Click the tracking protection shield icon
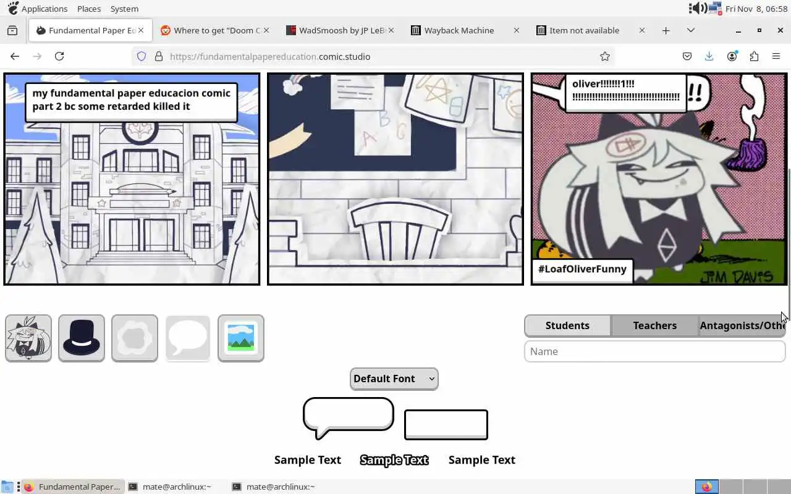The image size is (791, 494). point(142,56)
